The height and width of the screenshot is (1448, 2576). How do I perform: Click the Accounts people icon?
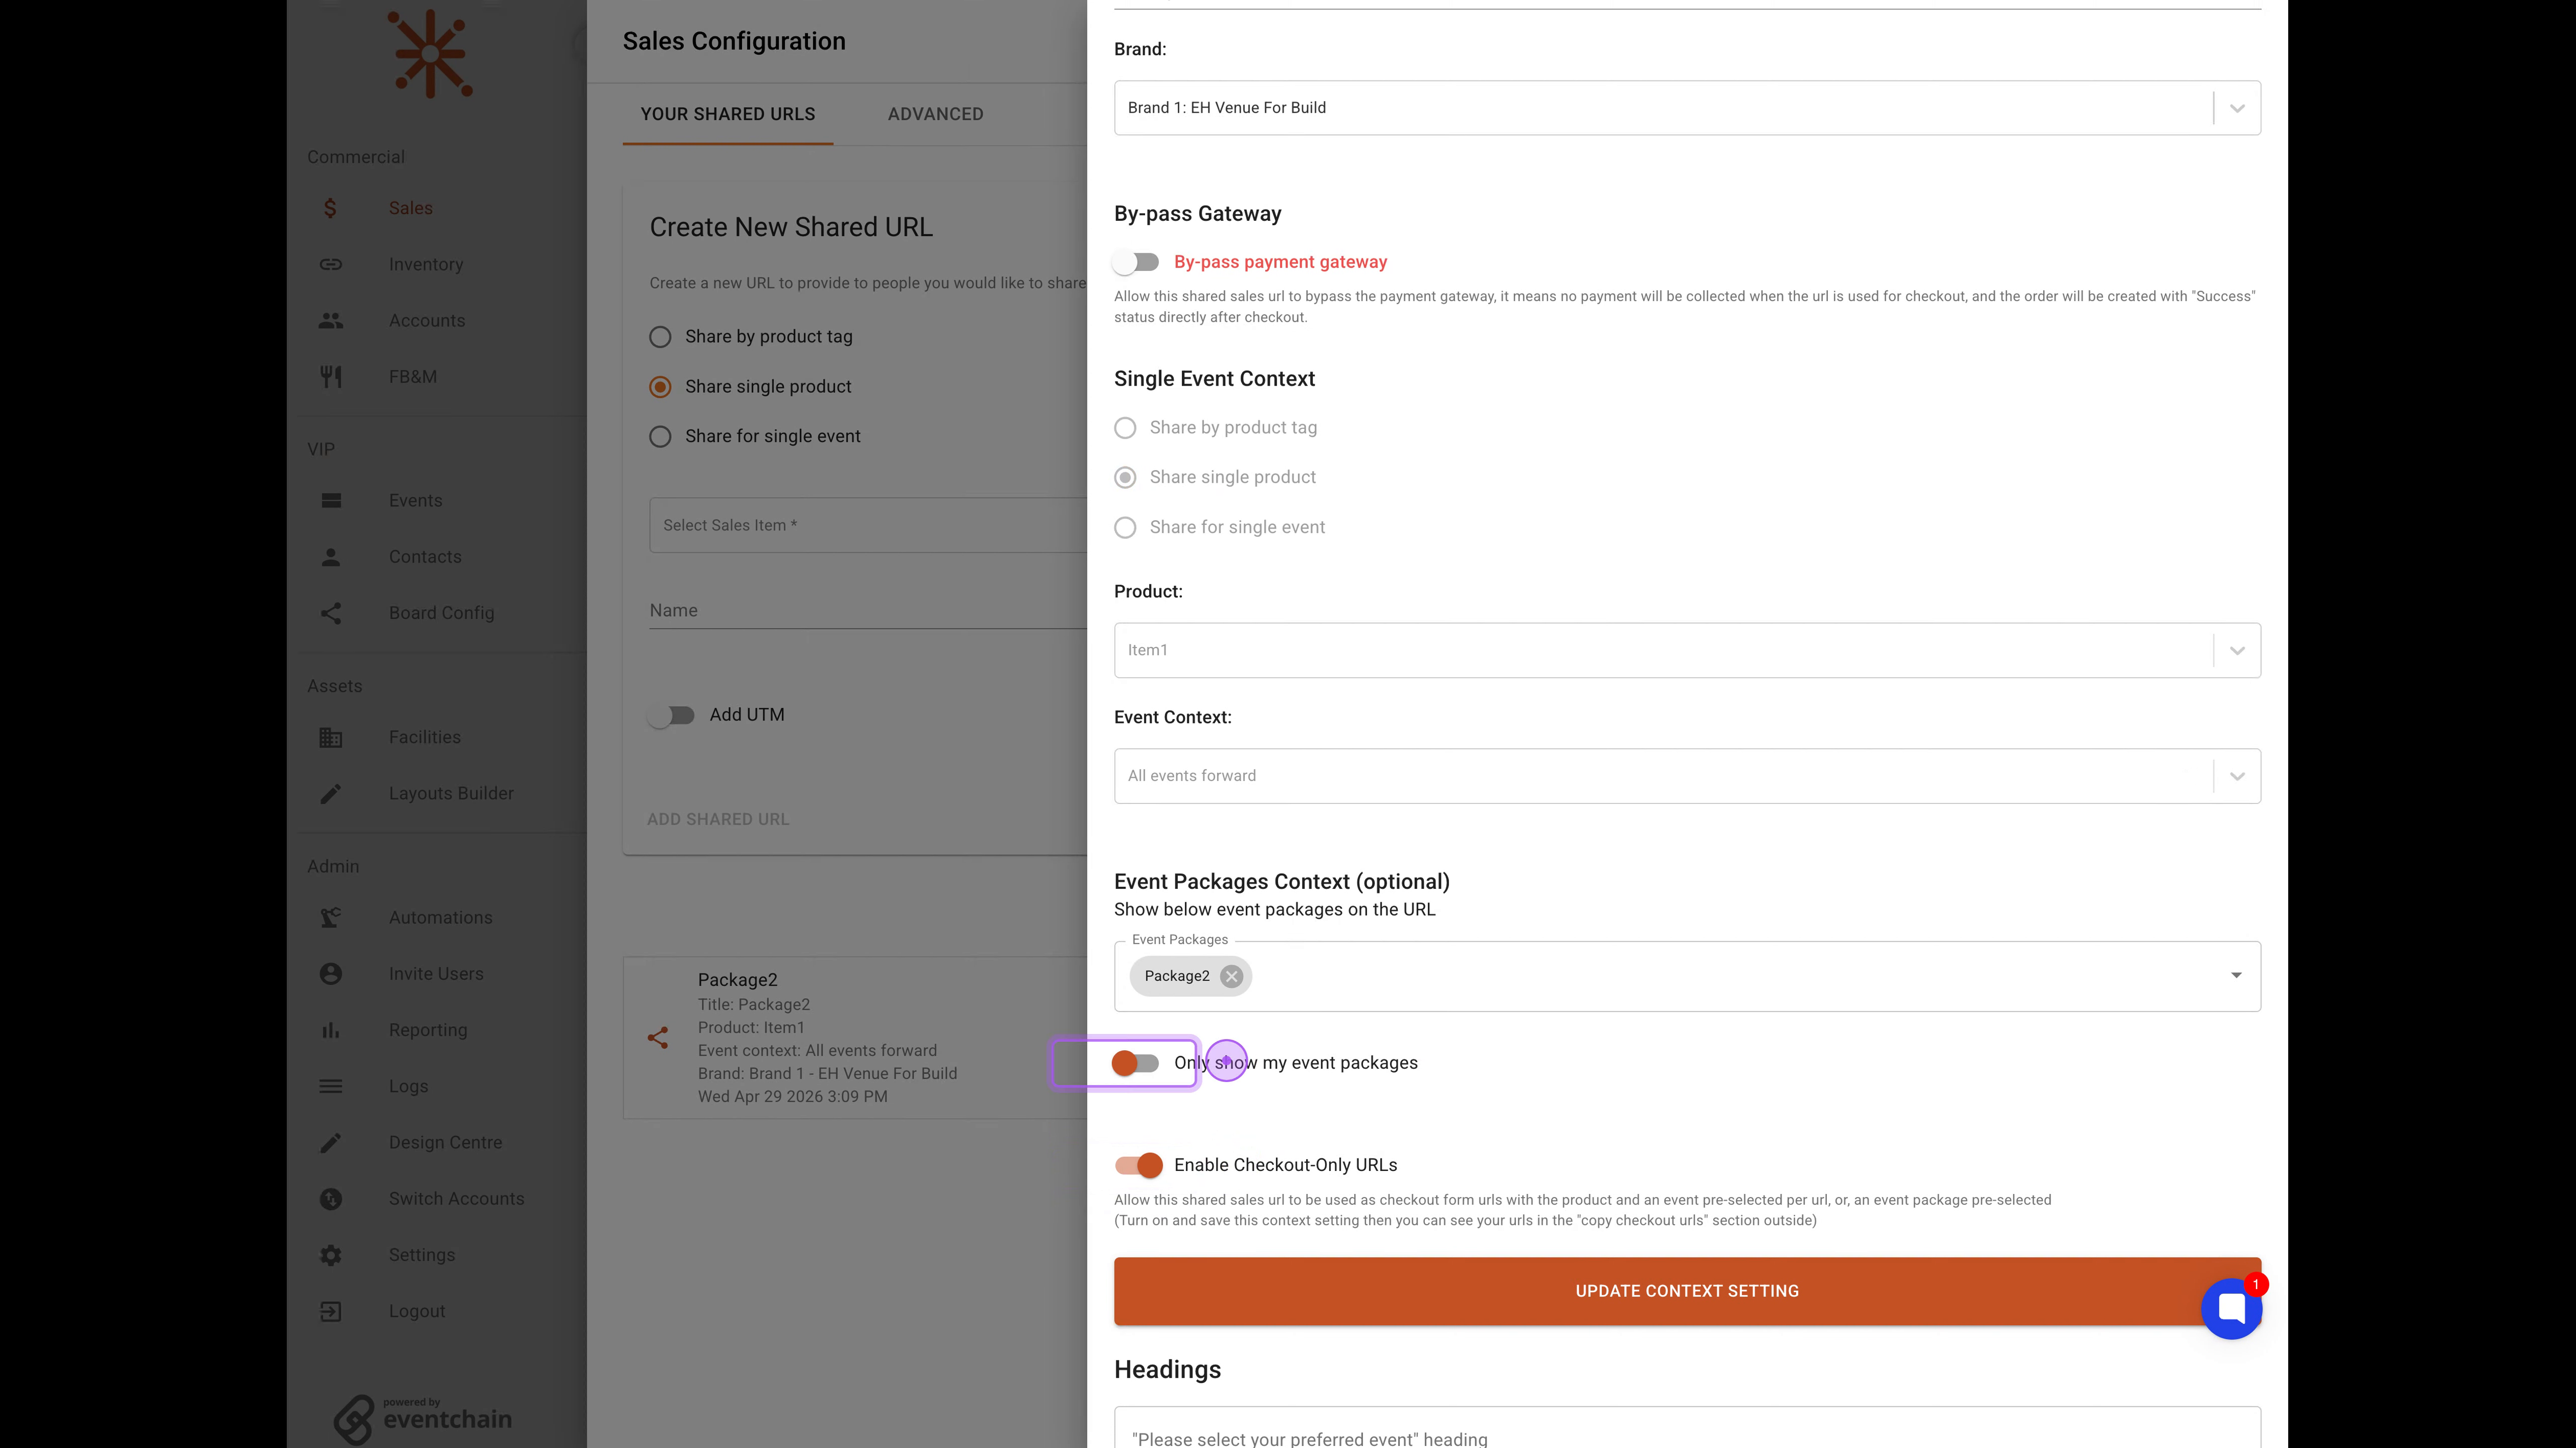(x=330, y=321)
